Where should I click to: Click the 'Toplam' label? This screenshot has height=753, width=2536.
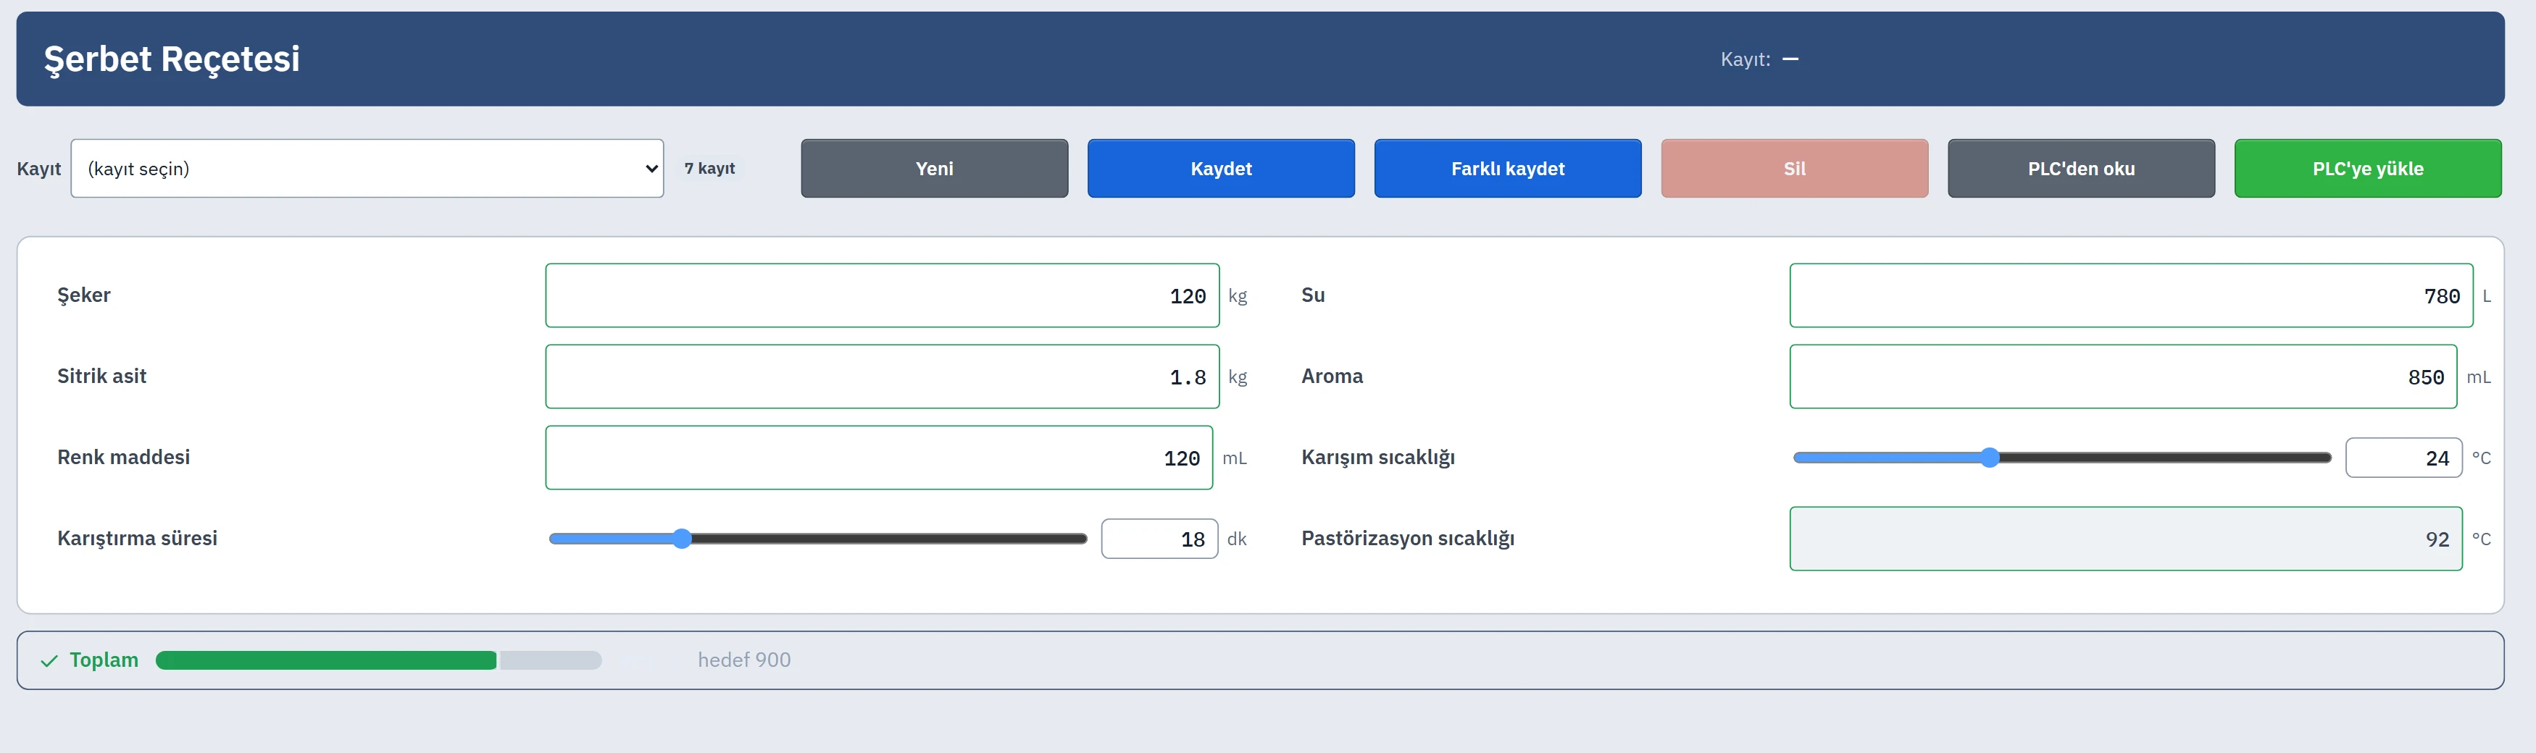point(104,660)
